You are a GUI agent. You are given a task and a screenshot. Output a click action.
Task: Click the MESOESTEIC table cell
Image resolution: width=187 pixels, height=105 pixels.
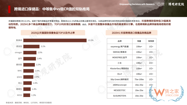coord(120,90)
